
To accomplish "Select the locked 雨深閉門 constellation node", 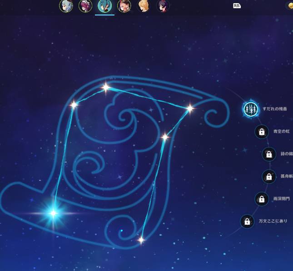I will [x=262, y=199].
